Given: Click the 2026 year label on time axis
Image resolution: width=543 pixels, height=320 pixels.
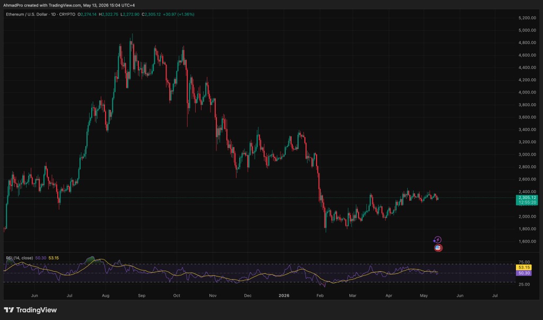Looking at the screenshot, I should click(284, 296).
